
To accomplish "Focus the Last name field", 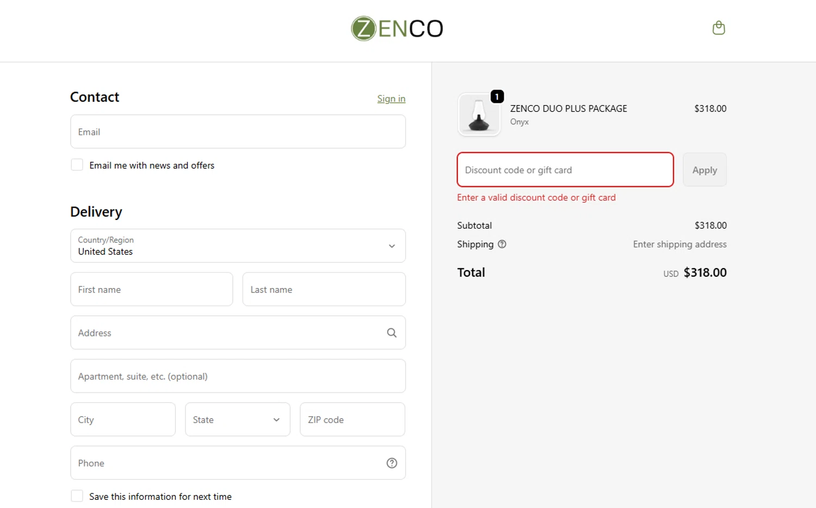I will pos(324,289).
